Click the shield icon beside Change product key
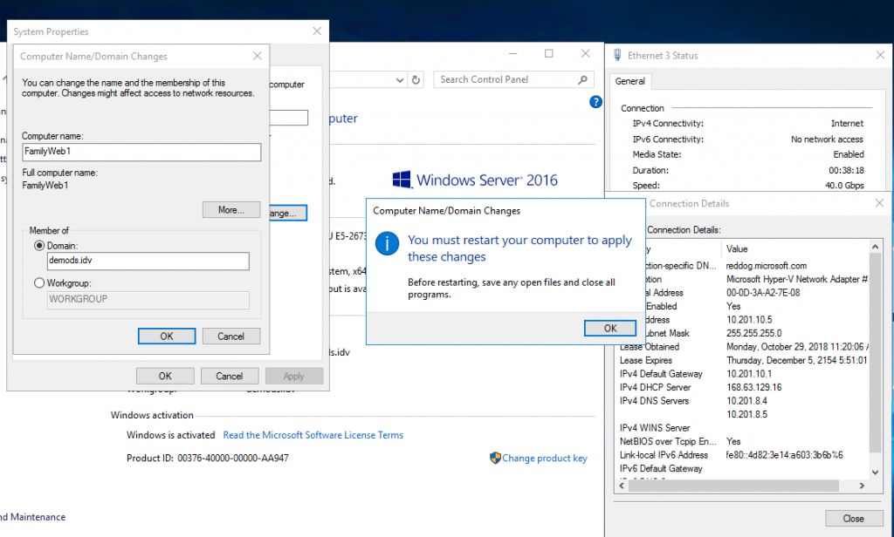Viewport: 894px width, 537px height. click(495, 458)
